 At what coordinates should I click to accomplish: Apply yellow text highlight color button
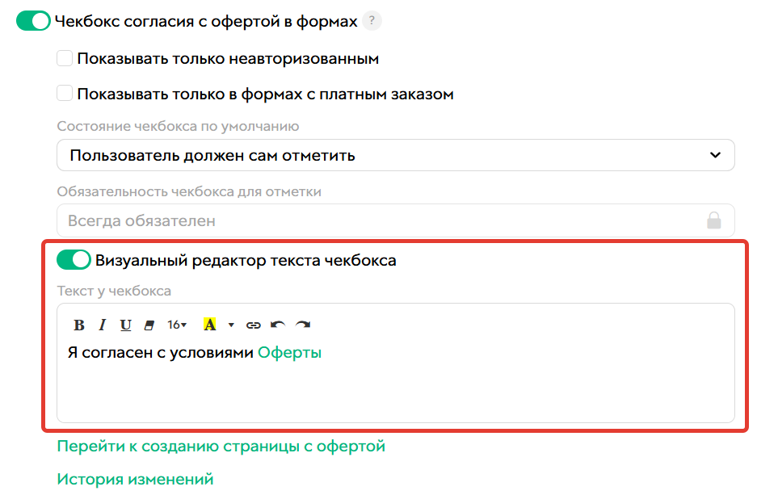coord(209,325)
